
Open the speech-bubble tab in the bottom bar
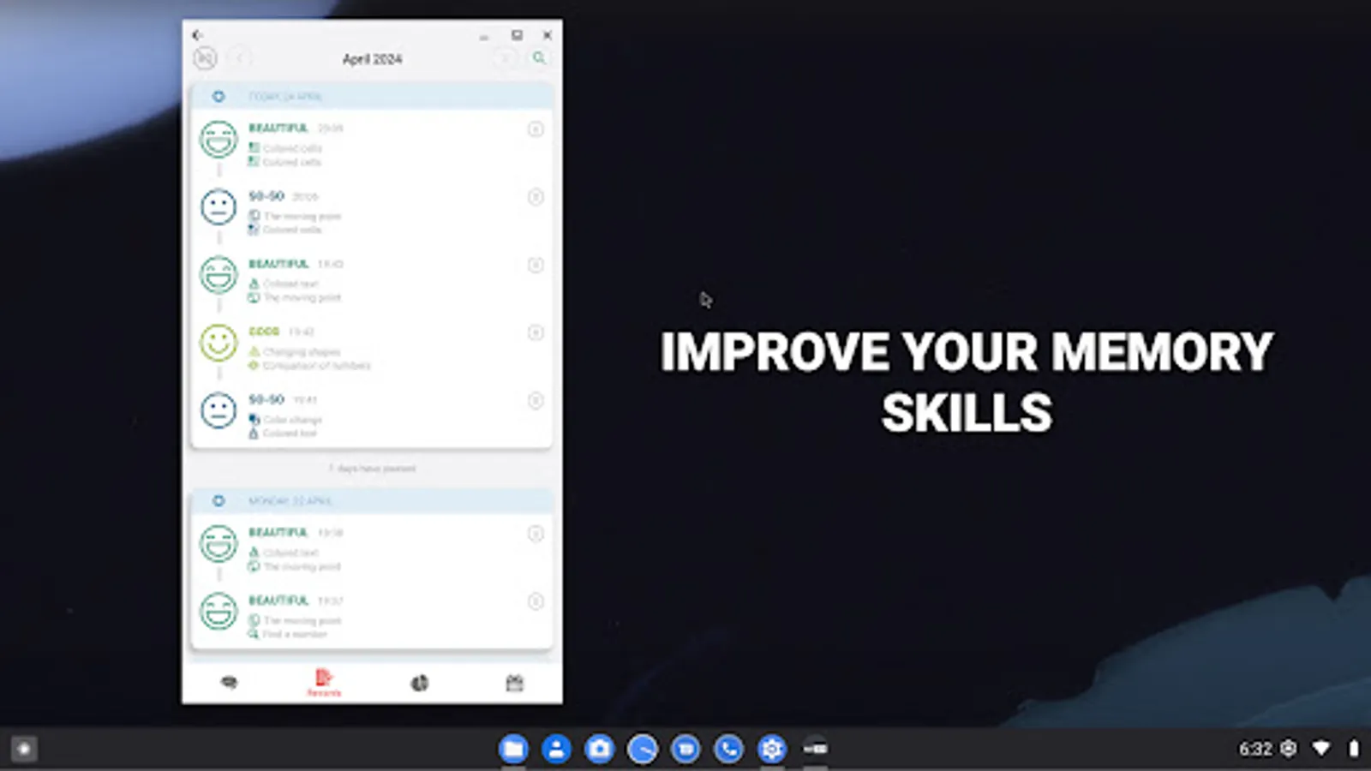click(x=229, y=683)
